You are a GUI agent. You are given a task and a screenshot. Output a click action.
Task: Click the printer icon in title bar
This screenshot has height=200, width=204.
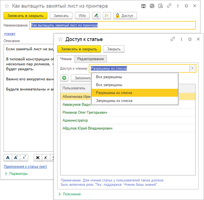152,6
